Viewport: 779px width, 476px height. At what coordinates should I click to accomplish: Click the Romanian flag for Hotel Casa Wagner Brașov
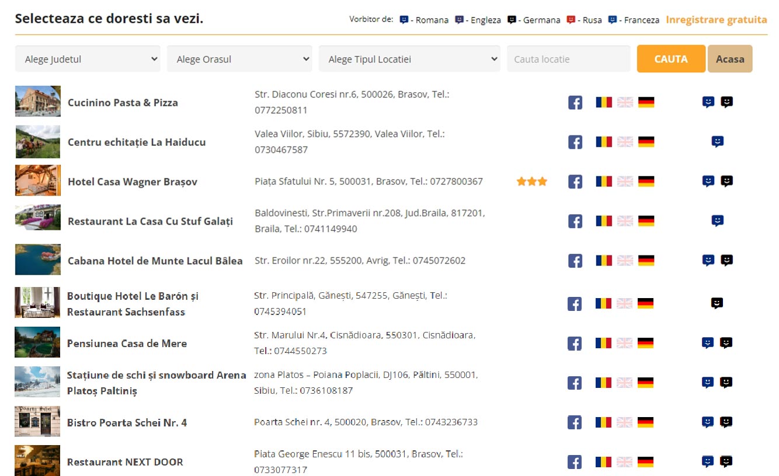click(x=603, y=181)
